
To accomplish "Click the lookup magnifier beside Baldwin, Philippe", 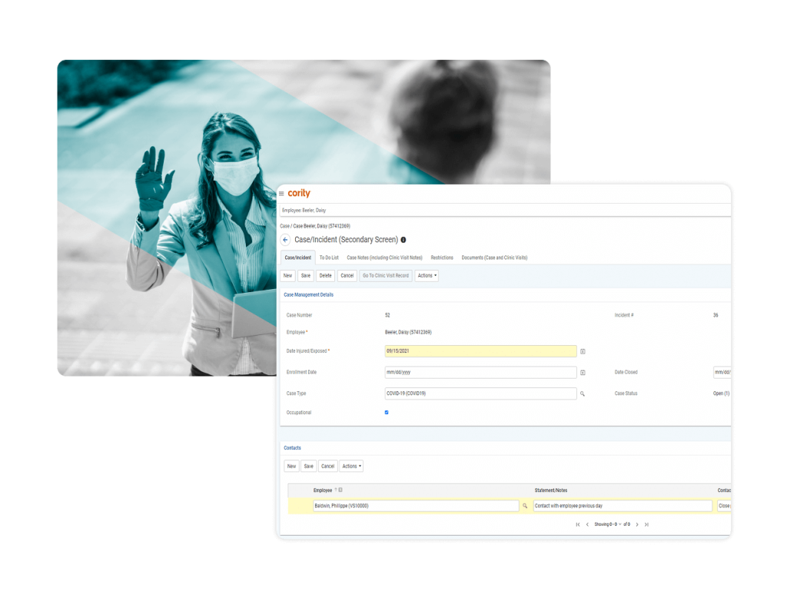I will click(x=525, y=507).
